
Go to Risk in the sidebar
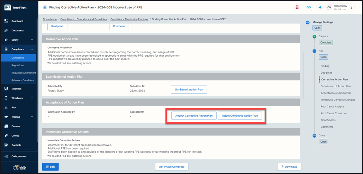coord(14,107)
